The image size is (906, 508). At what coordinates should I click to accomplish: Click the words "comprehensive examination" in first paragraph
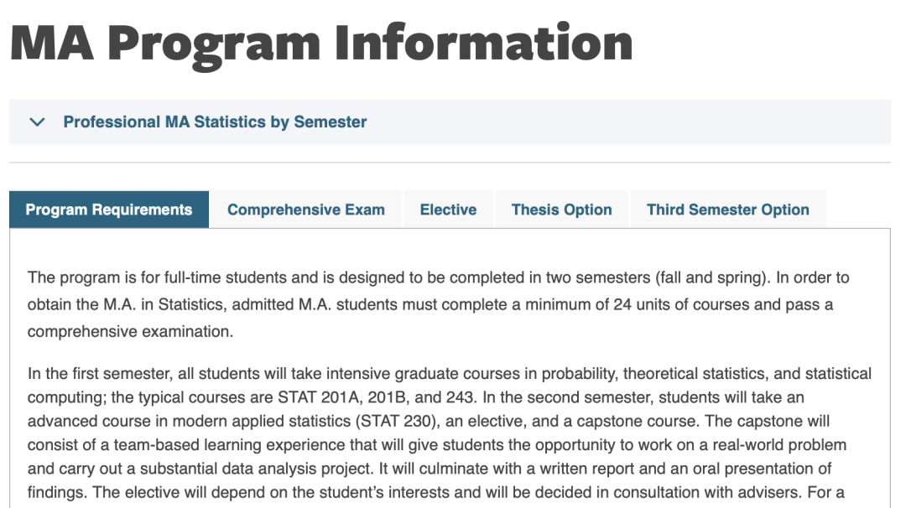pos(130,331)
